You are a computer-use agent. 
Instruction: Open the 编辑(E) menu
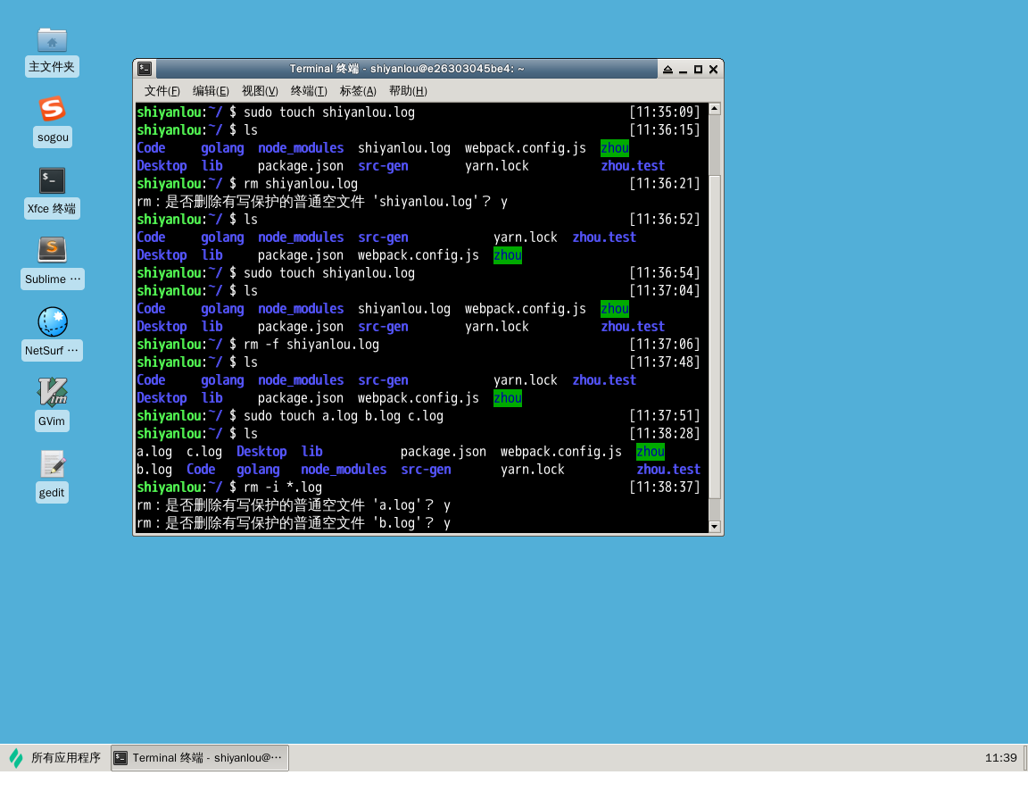pyautogui.click(x=211, y=91)
